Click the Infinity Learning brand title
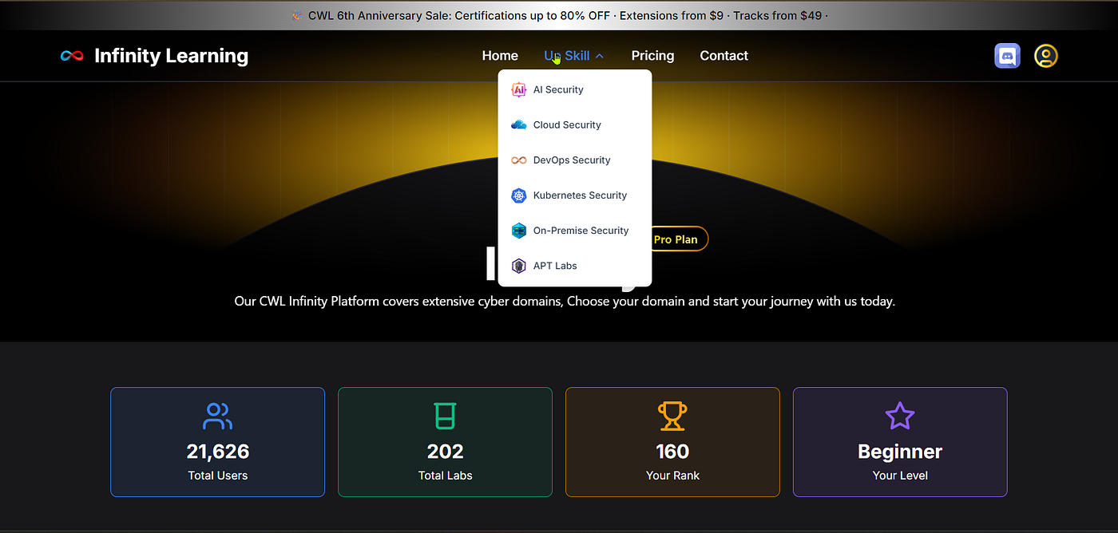The image size is (1118, 533). coord(171,56)
